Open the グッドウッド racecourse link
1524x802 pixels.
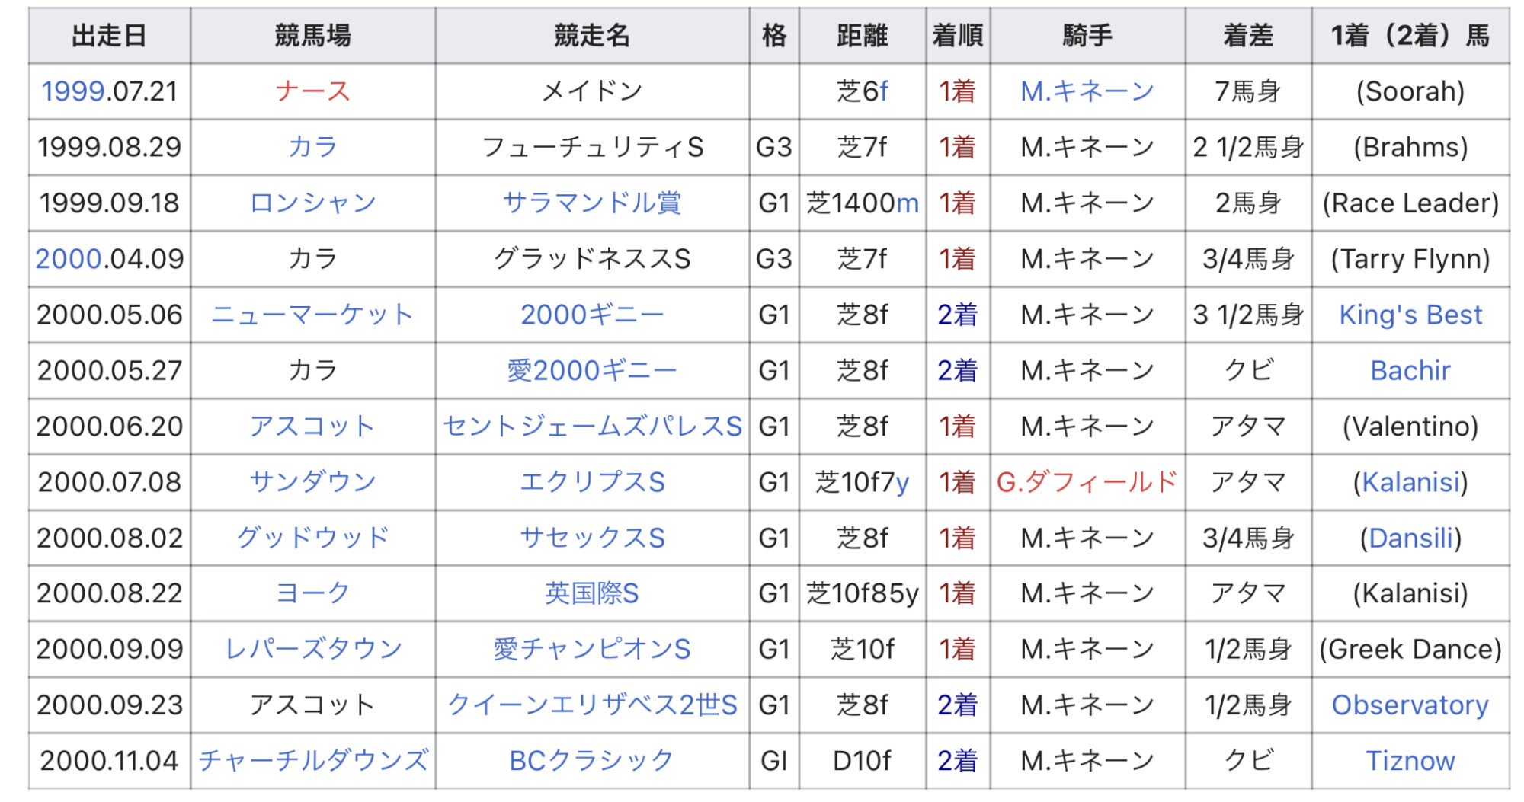point(312,538)
